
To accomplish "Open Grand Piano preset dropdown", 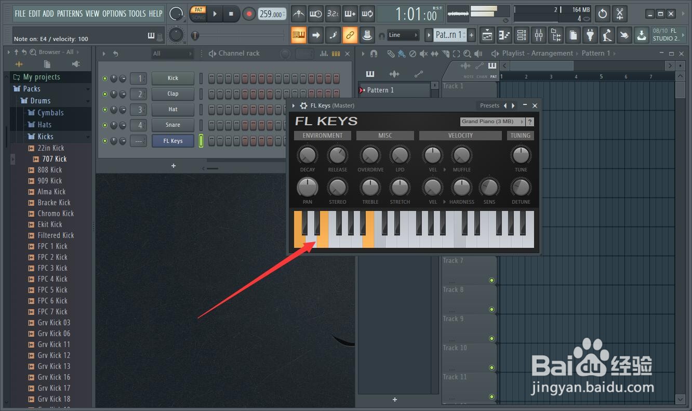I will pos(493,122).
